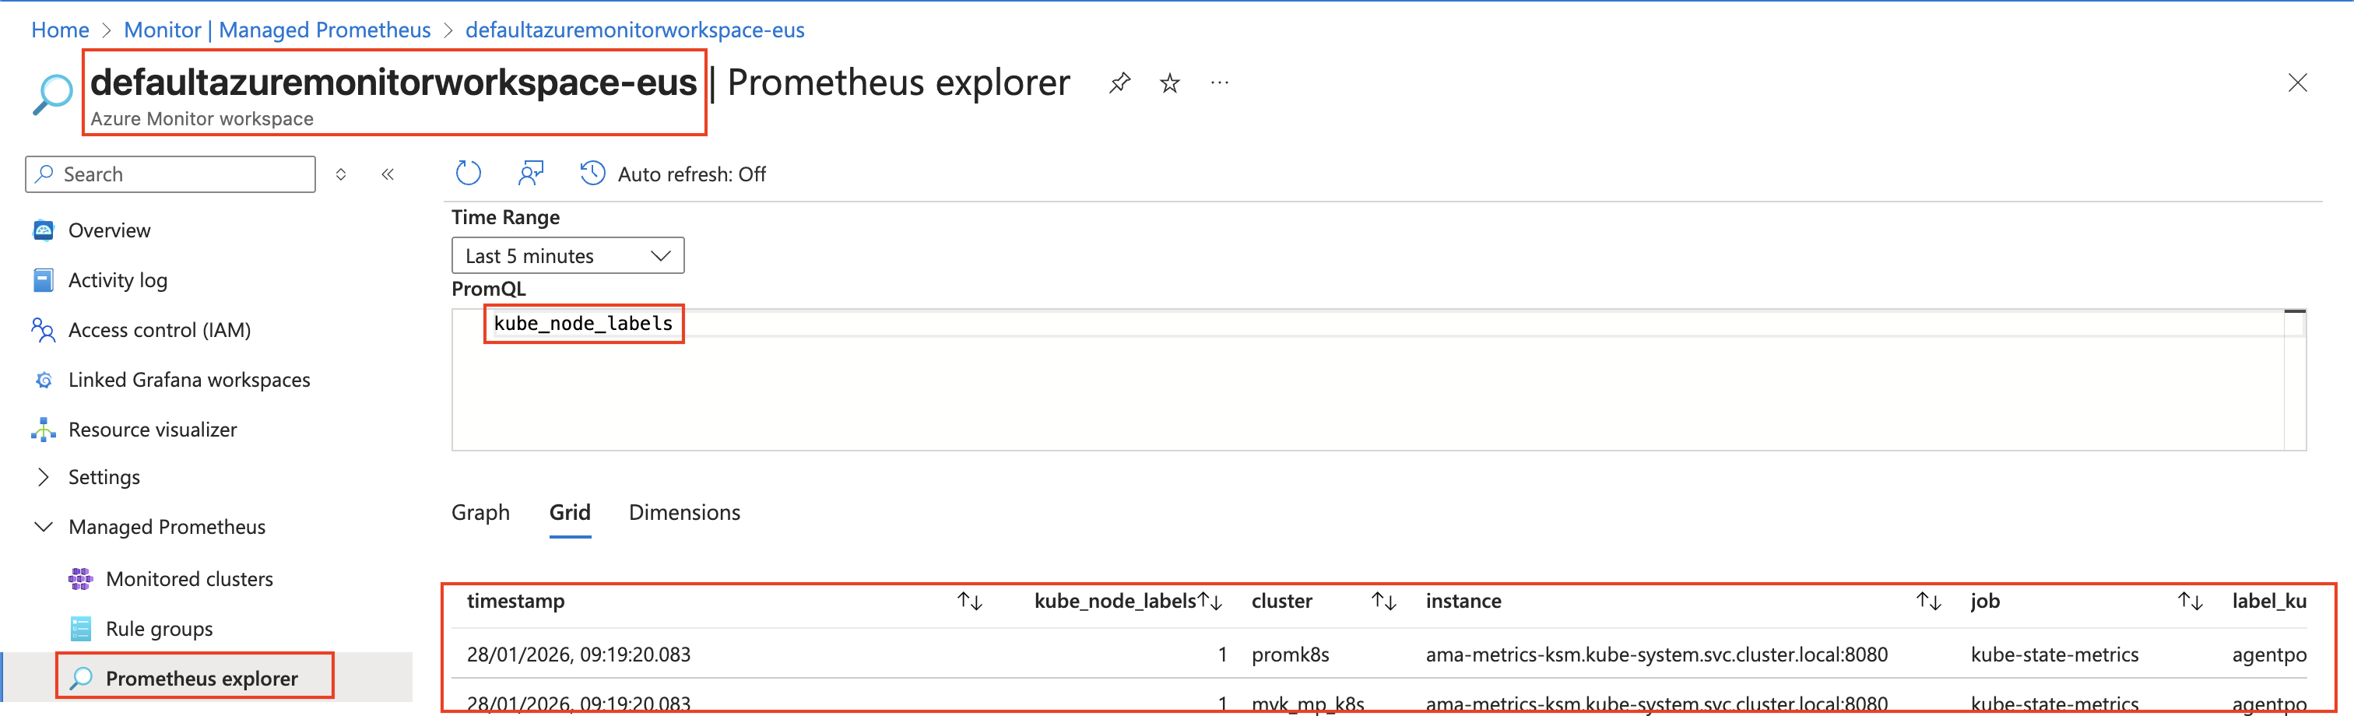
Task: Expand the Settings section chevron
Action: 43,478
